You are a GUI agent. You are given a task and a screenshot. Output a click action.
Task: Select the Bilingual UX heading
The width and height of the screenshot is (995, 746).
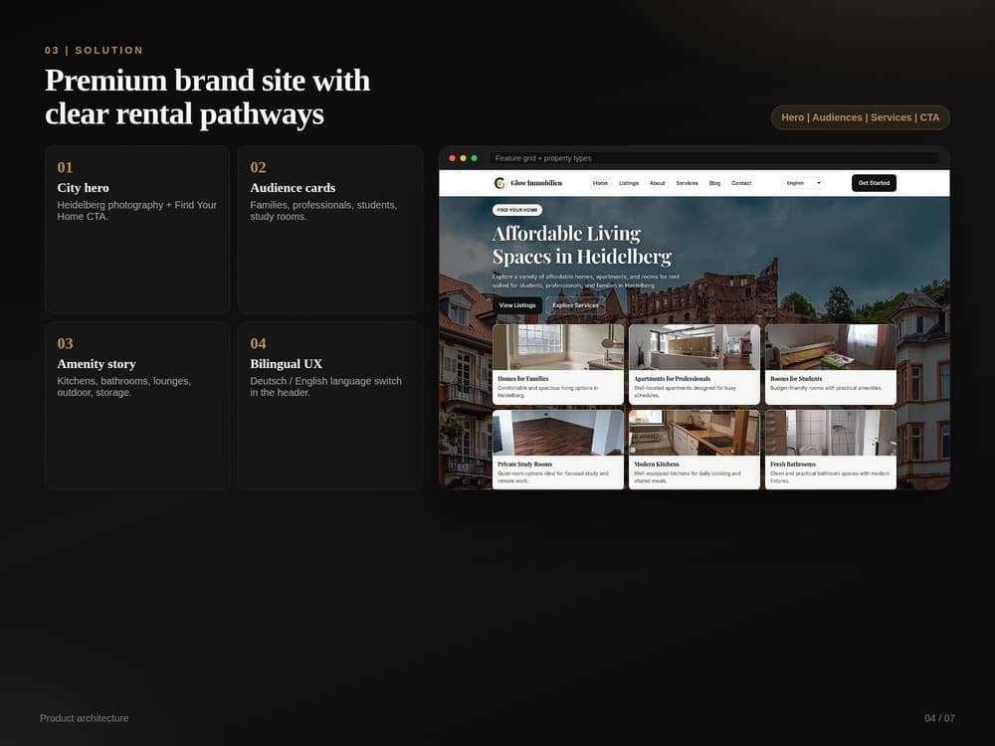pyautogui.click(x=287, y=363)
